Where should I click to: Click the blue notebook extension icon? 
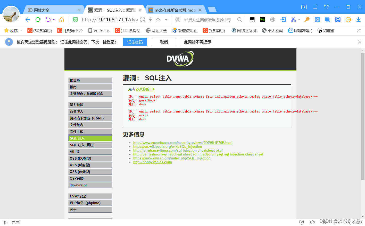[x=327, y=20]
